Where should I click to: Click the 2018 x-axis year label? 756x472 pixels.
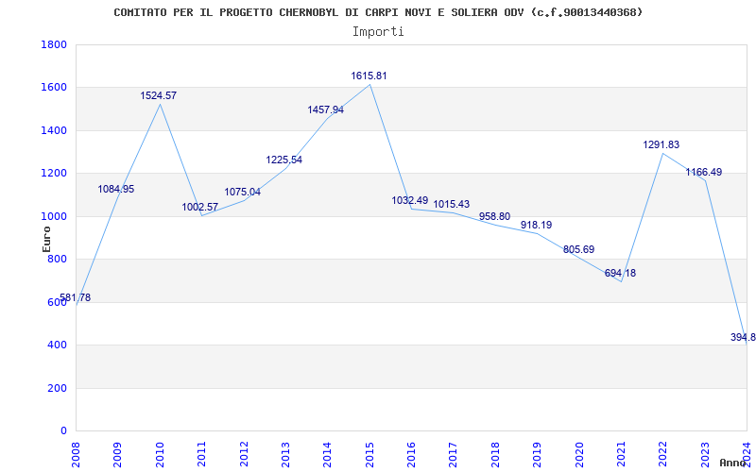click(495, 454)
